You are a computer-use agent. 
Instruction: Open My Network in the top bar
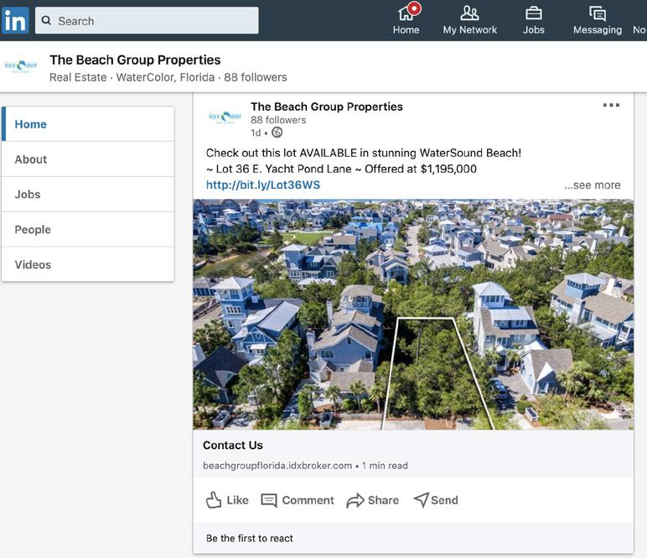coord(469,20)
